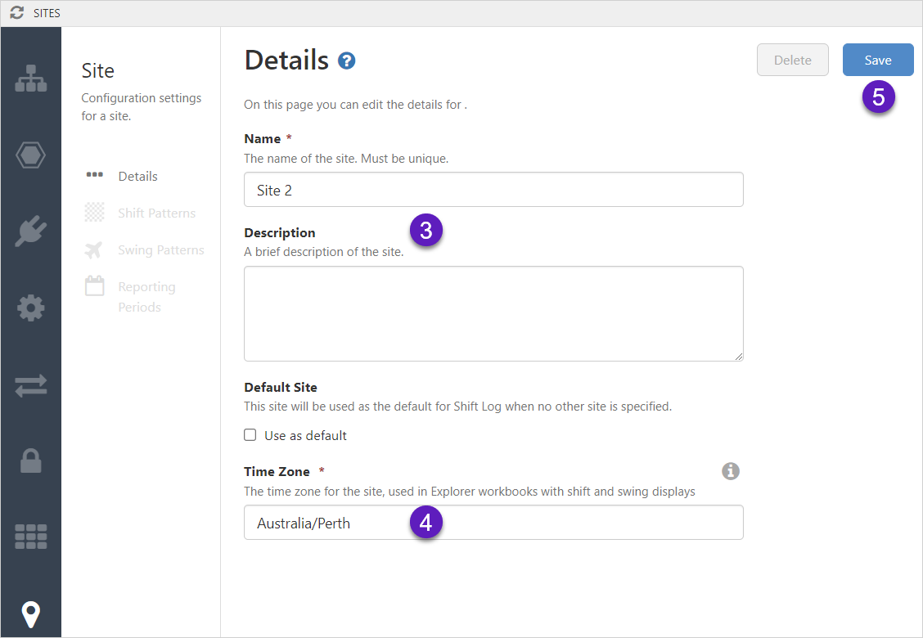Enable the Use as default checkbox
This screenshot has height=638, width=923.
250,435
